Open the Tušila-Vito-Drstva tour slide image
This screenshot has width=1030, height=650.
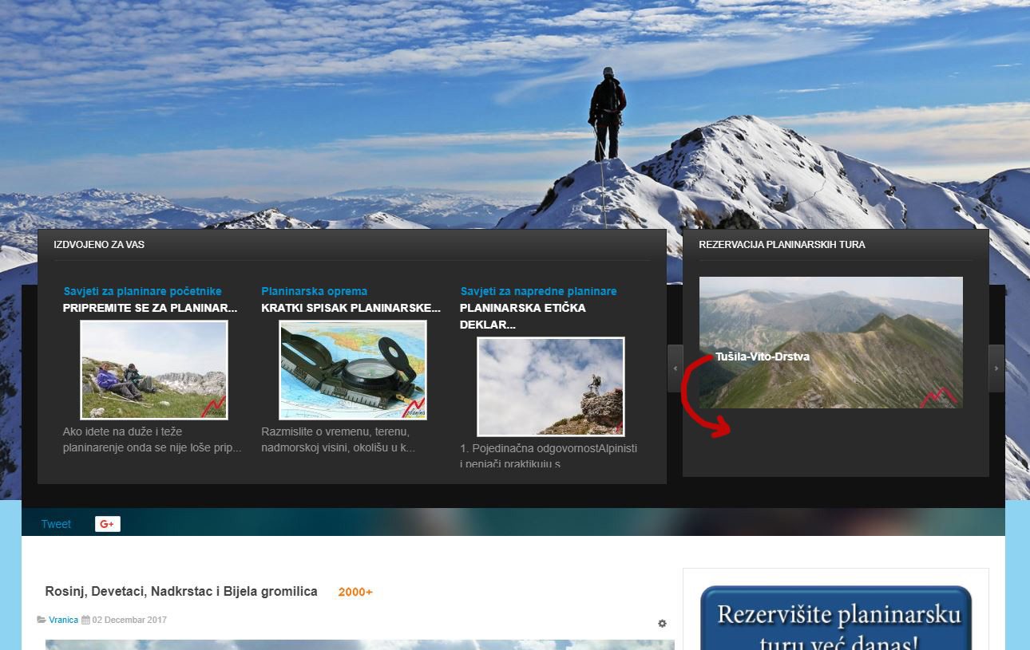click(x=831, y=342)
